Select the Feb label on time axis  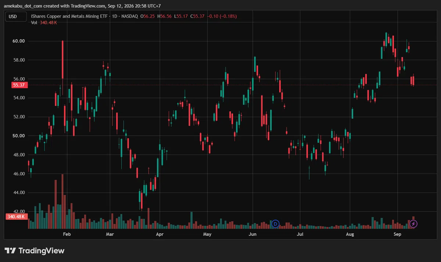[67, 234]
